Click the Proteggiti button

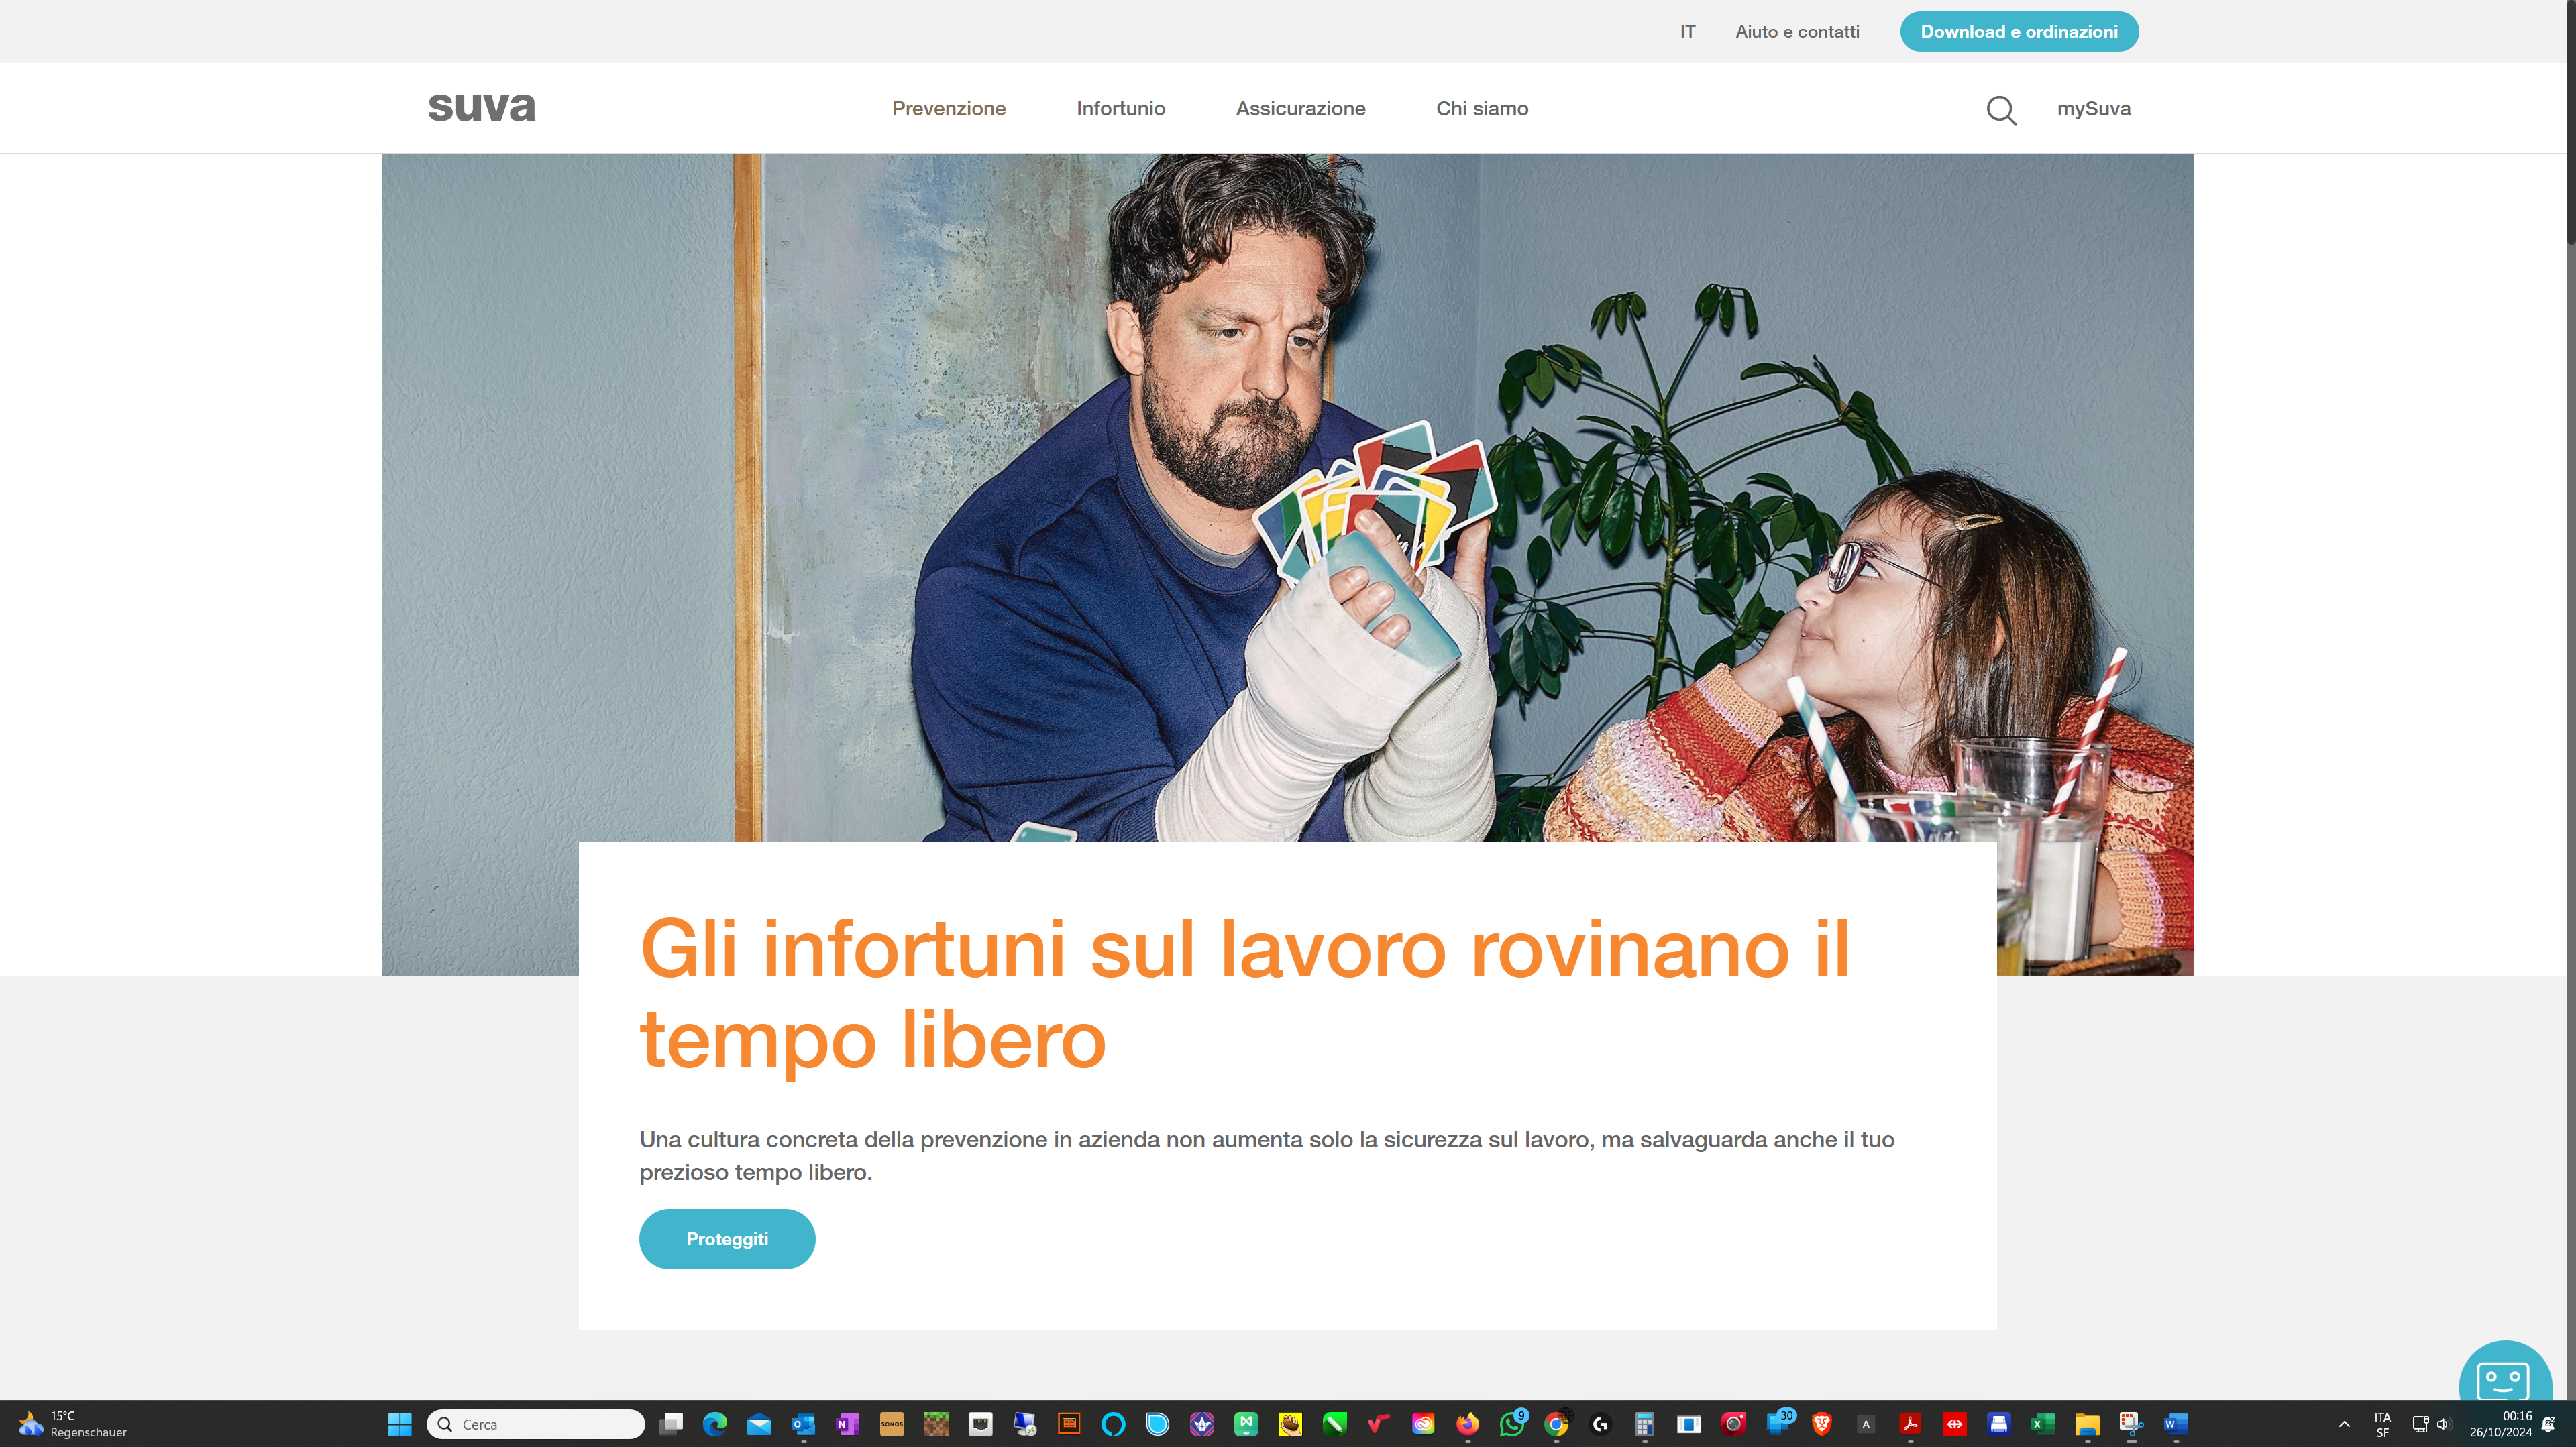click(x=727, y=1238)
